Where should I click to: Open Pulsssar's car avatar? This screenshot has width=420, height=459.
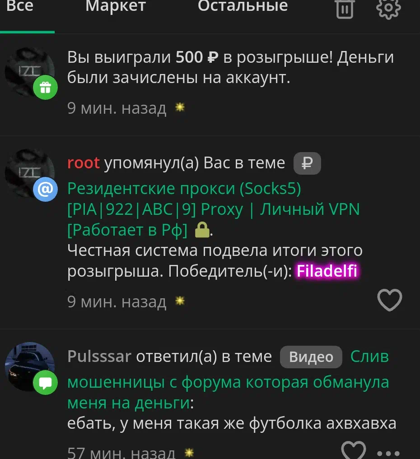coord(30,367)
